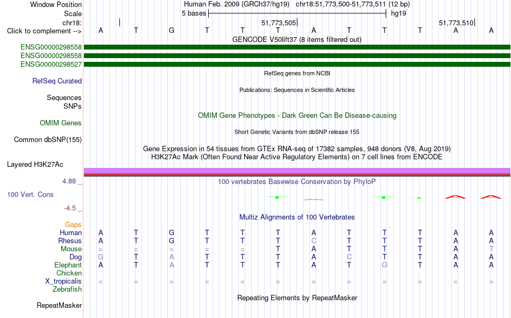Click the 'hg19' label beside the scale bar
Screen dimensions: 511x318
399,13
